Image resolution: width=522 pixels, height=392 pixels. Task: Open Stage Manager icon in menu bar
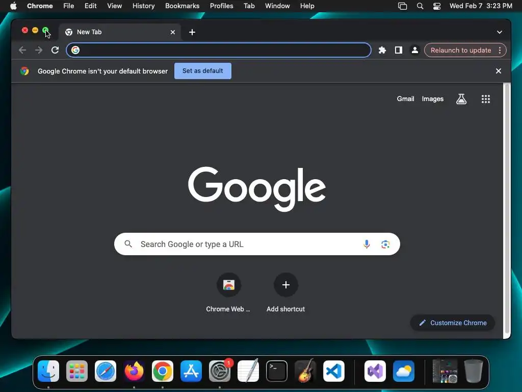[x=403, y=6]
